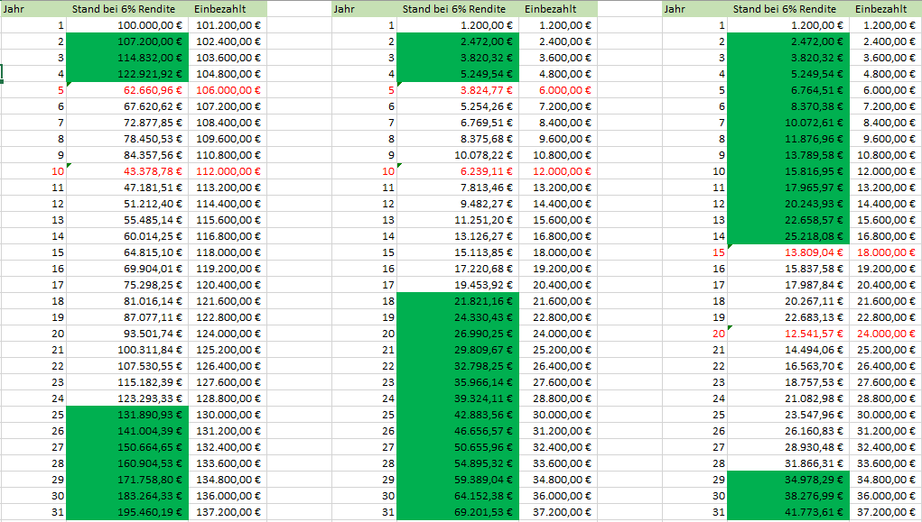Select the green cell 34.978,29 €
922x522 pixels.
tap(788, 480)
